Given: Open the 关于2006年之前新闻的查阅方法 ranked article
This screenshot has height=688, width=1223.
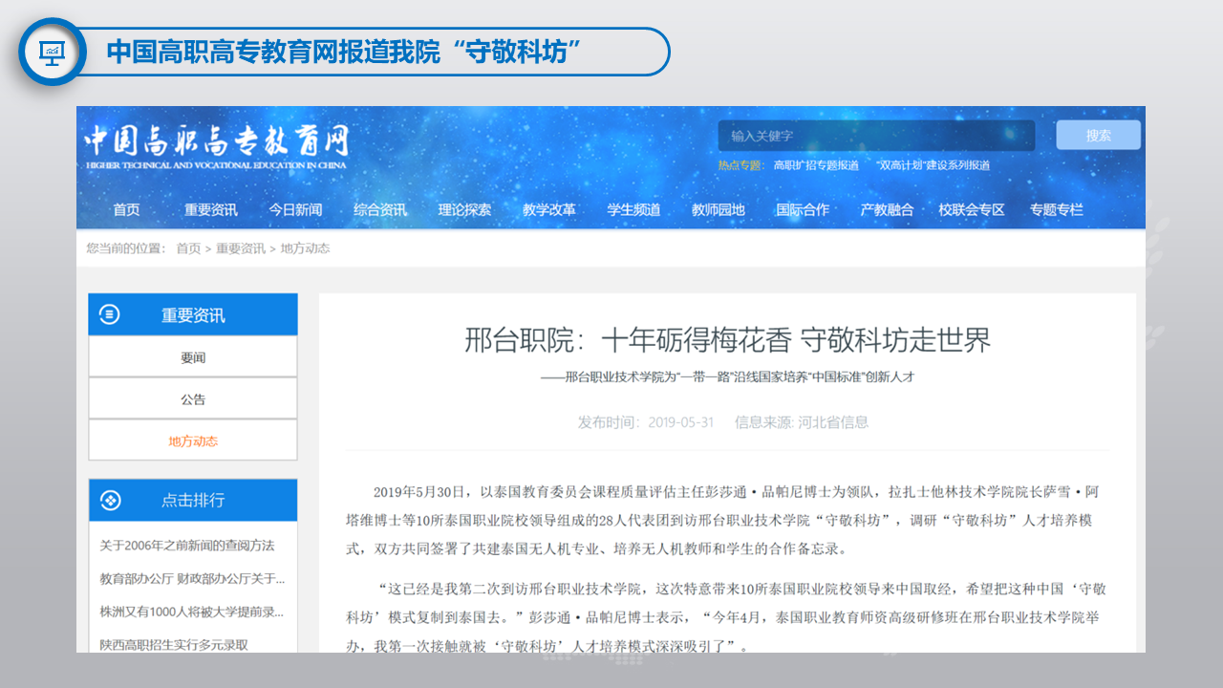Looking at the screenshot, I should [187, 546].
